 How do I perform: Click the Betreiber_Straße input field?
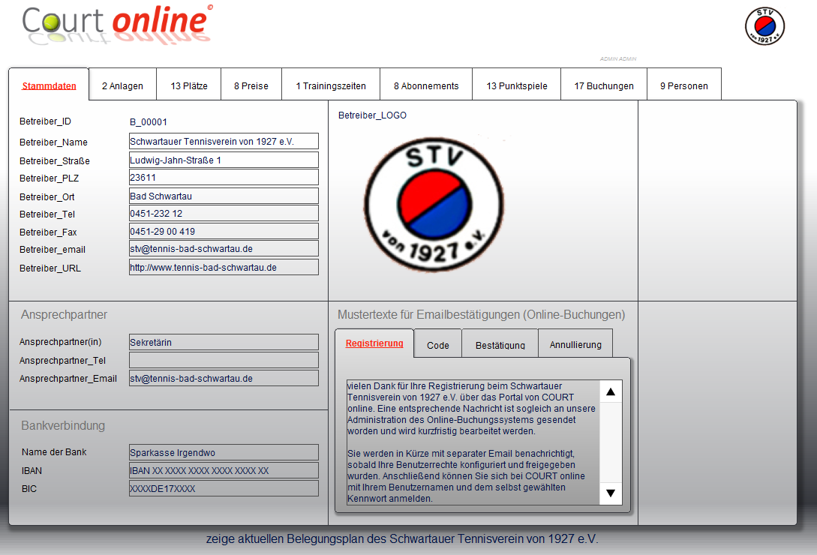(x=224, y=160)
